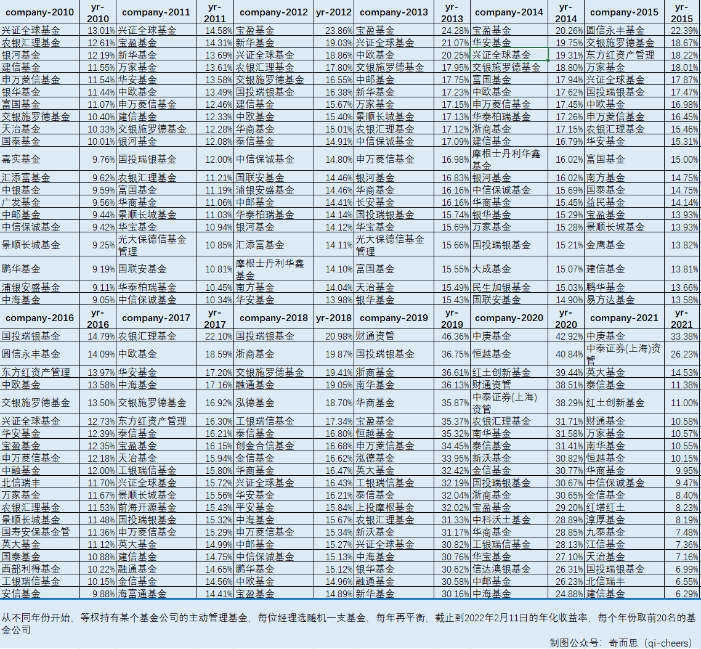This screenshot has height=649, width=701.
Task: Click the credit line 制图公众号：奇而思
Action: pyautogui.click(x=620, y=643)
